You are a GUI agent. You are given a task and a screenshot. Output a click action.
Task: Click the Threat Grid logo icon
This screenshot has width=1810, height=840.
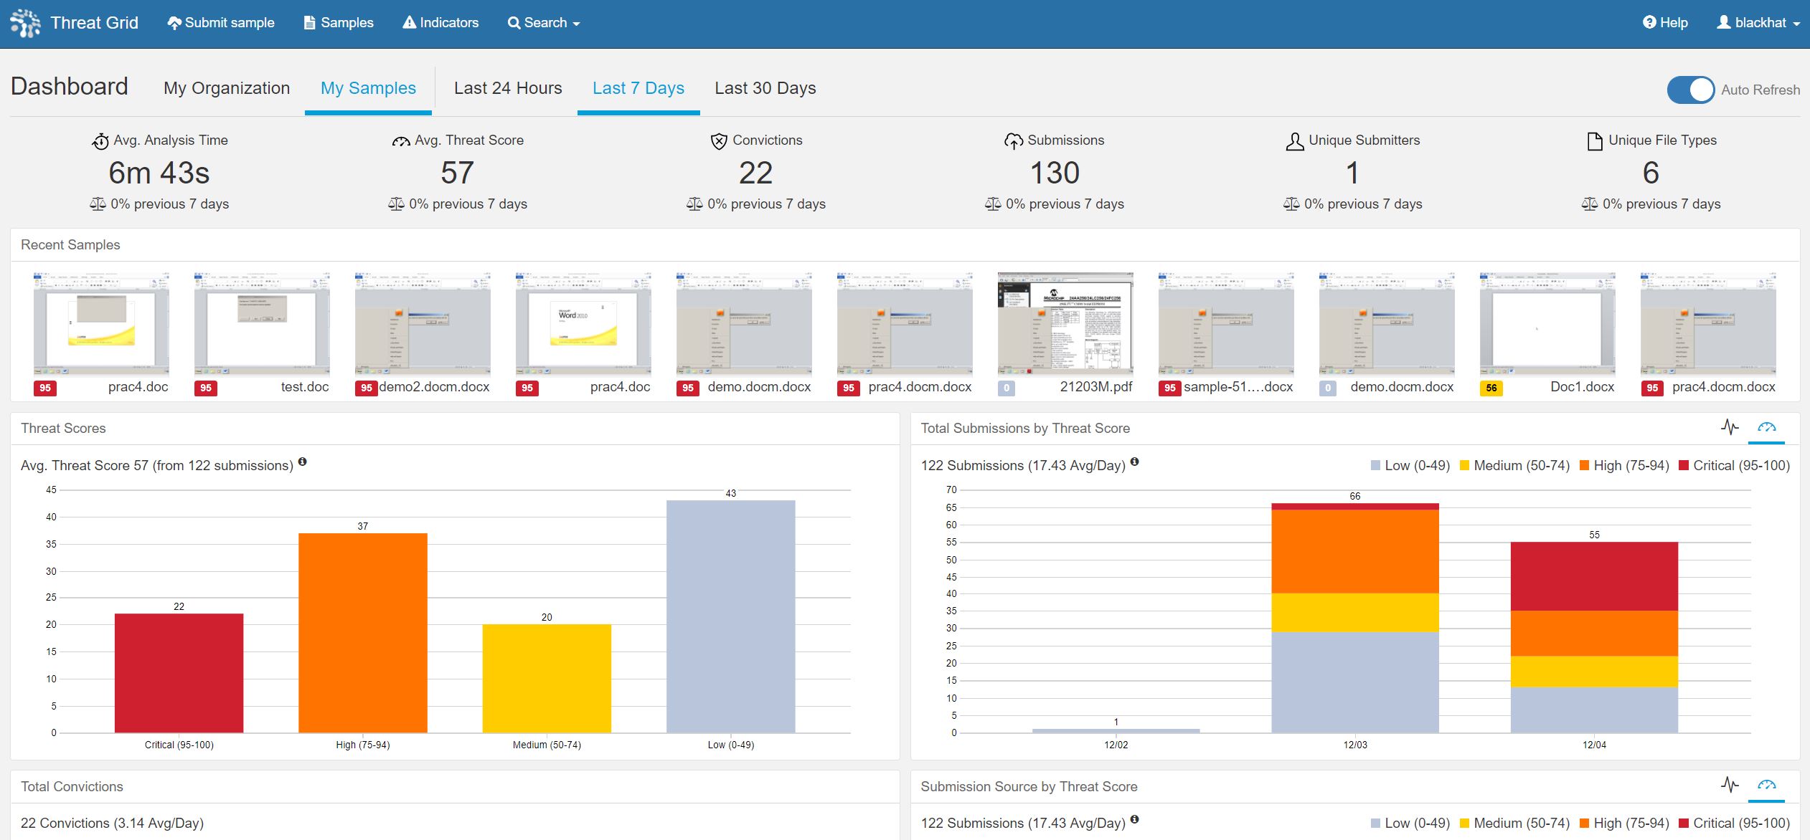coord(26,23)
